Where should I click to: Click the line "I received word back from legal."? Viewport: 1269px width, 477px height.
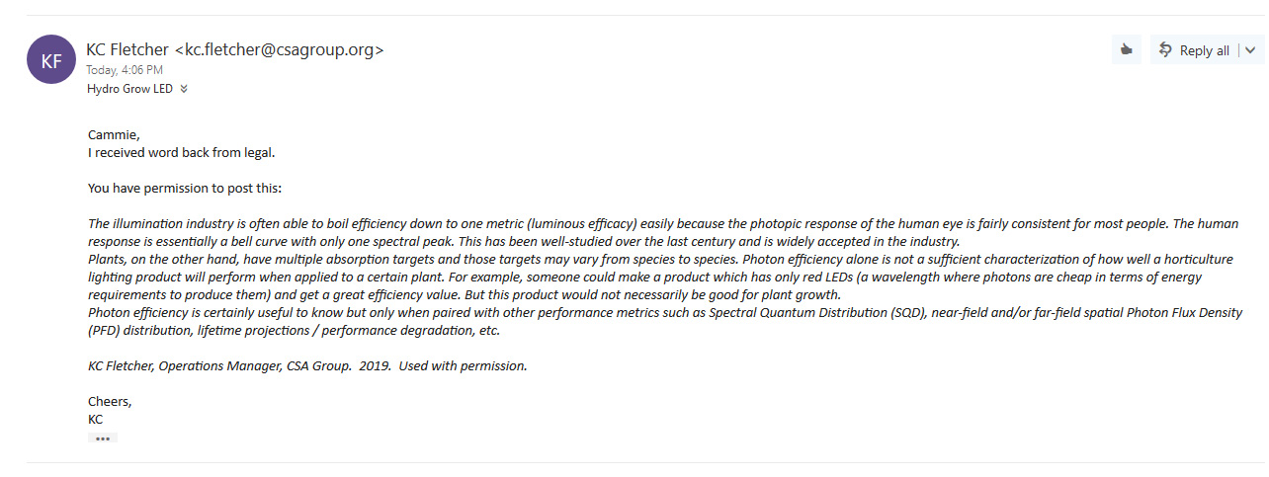181,153
